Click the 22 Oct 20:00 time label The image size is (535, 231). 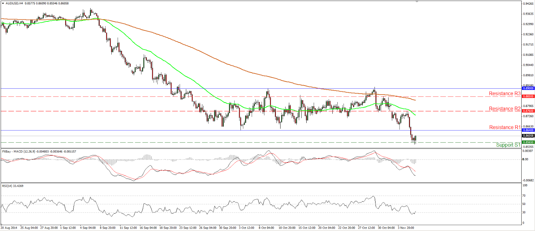pos(347,228)
